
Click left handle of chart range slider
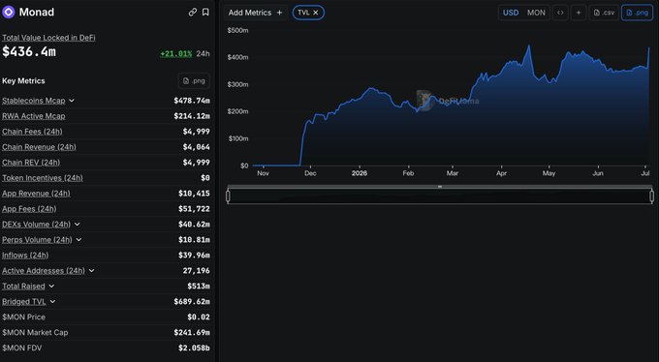(x=228, y=196)
